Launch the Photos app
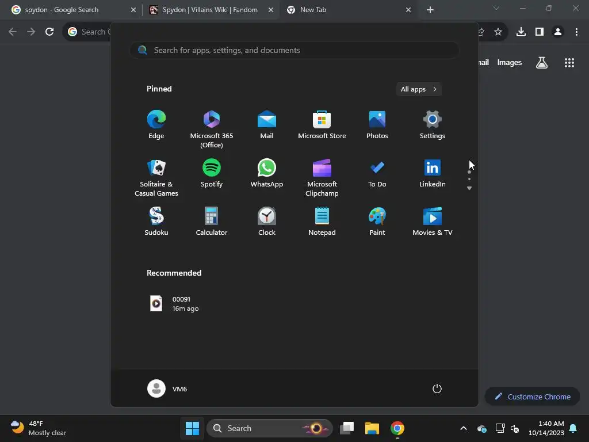 click(x=377, y=125)
